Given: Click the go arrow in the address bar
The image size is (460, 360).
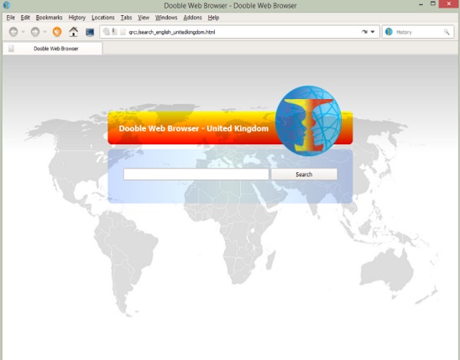Looking at the screenshot, I should (x=364, y=32).
